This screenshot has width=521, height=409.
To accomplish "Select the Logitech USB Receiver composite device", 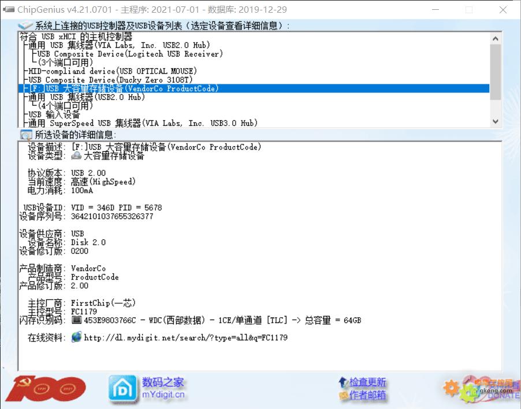I will coord(130,54).
